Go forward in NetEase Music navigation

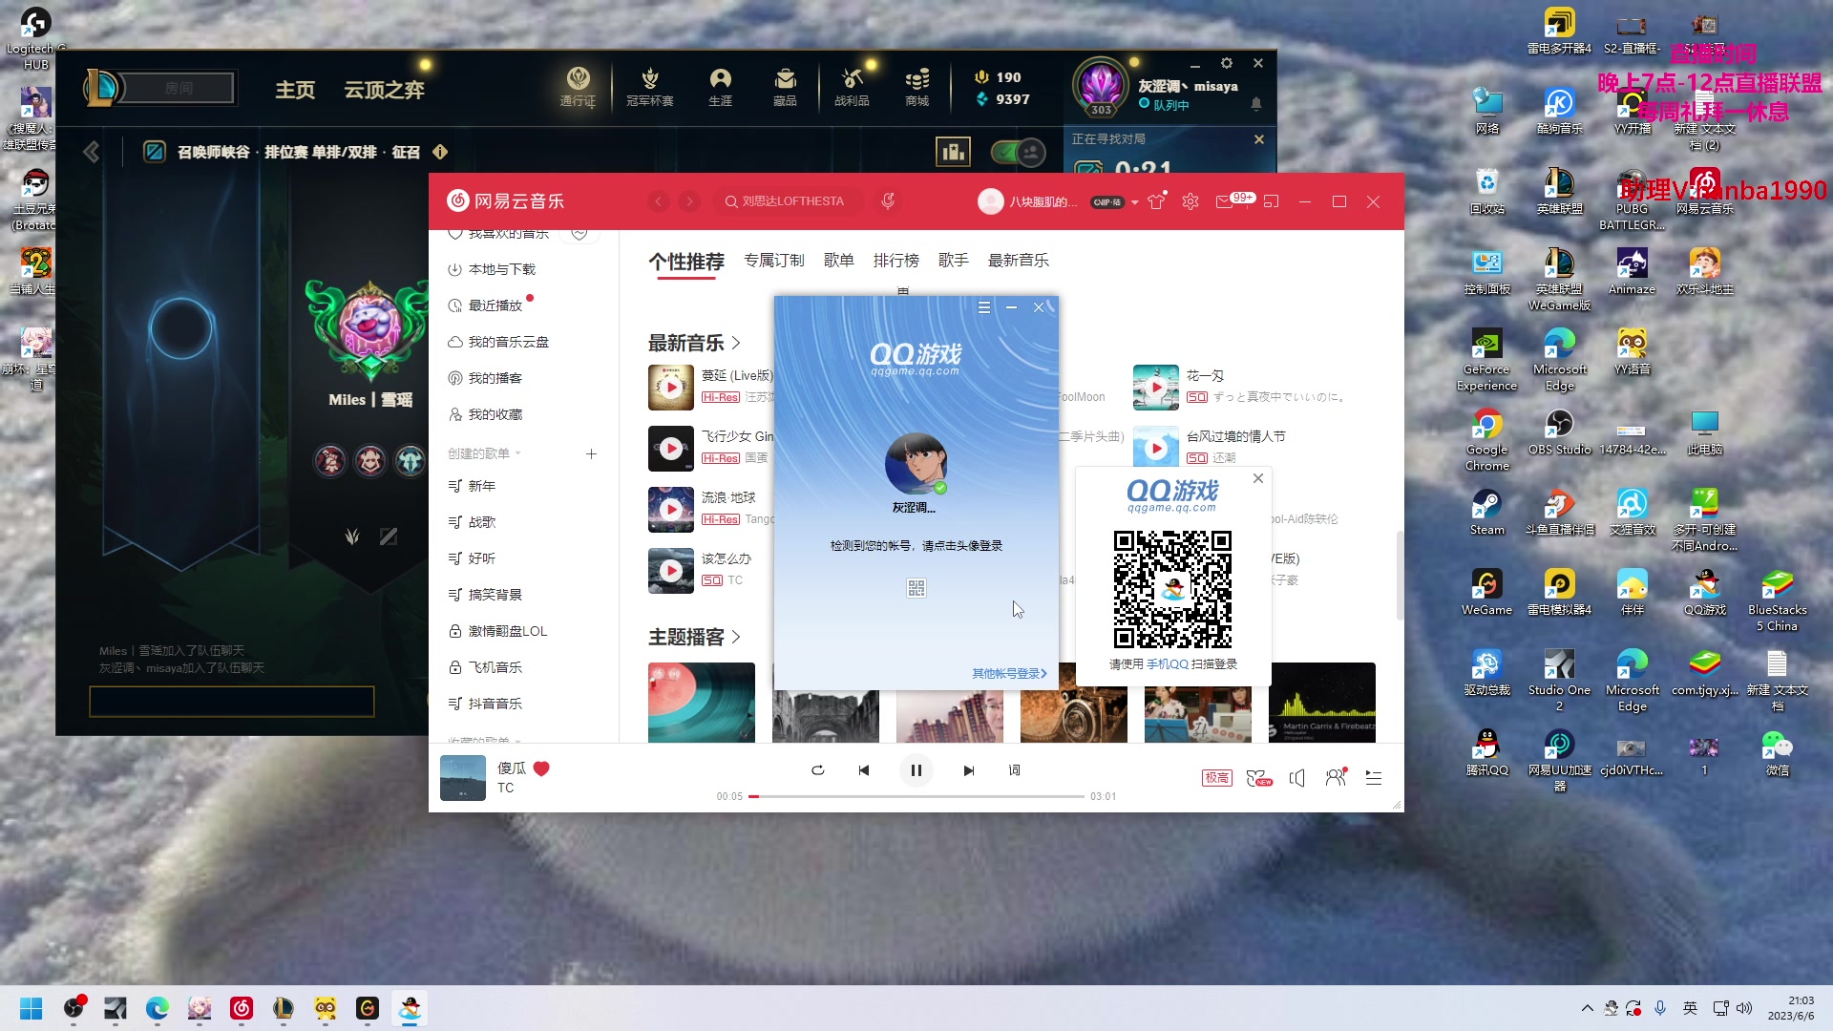pos(689,201)
